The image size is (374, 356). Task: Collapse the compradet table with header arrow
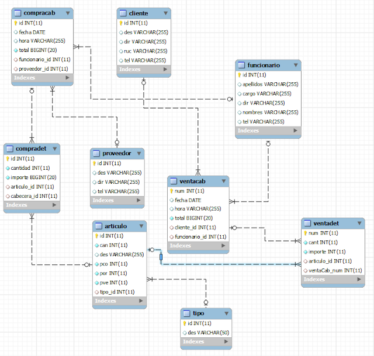click(x=55, y=149)
